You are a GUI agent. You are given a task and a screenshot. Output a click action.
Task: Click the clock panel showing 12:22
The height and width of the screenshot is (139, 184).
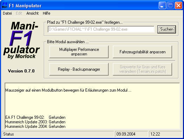tap(165, 134)
